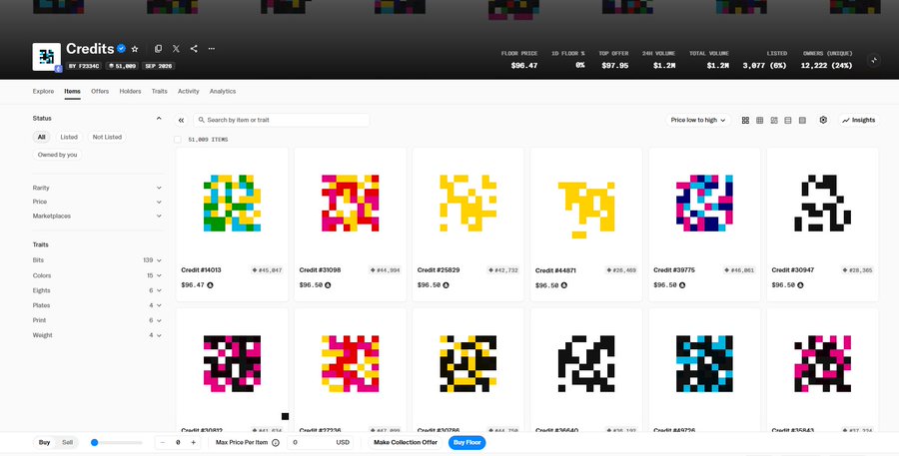Select the compact grid view icon
Screen dimensions: 899x456
760,121
